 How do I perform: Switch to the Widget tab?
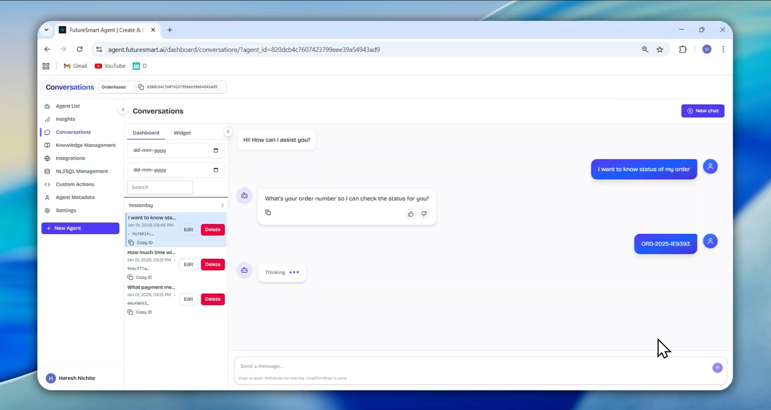[182, 133]
